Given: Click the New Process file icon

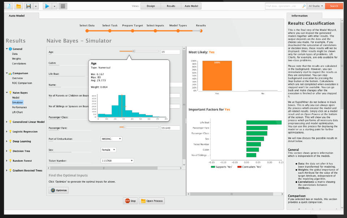Looking at the screenshot, I should coord(8,6).
